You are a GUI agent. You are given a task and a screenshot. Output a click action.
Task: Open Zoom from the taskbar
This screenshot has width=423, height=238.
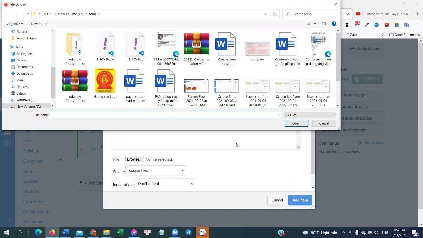click(x=174, y=233)
